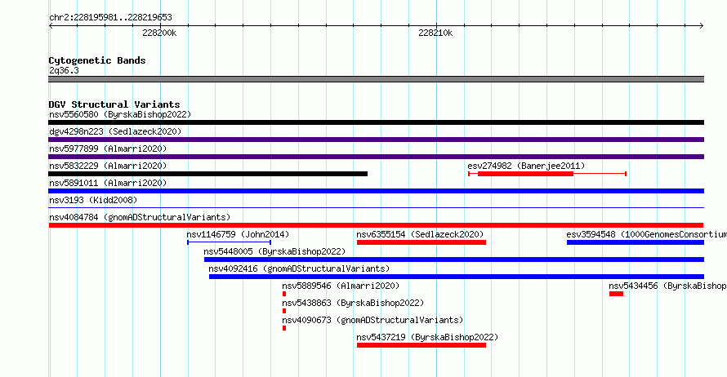Open the nsv4092416 (gnomADStructuralVariants) label
Screen dimensions: 727x377
(299, 268)
